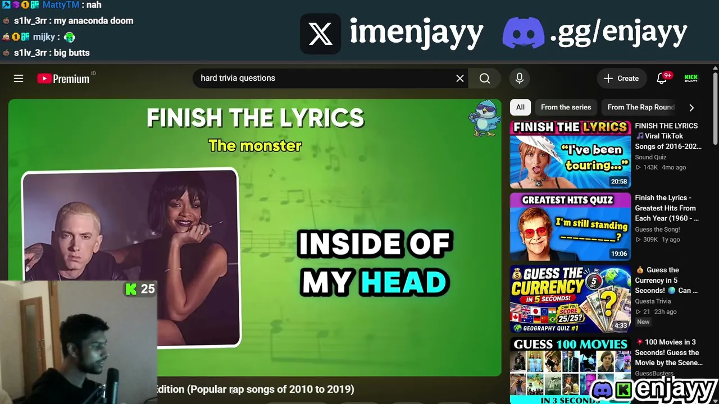Visit the 'Guess the Song!' channel

(x=657, y=229)
